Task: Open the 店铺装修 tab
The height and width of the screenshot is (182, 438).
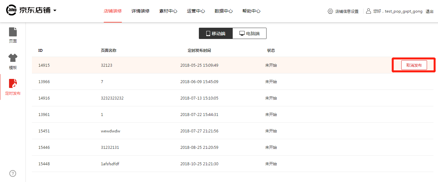Action: (x=113, y=11)
